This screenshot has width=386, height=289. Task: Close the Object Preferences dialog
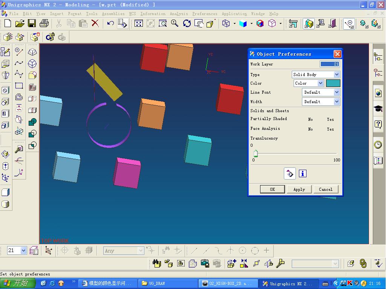click(x=337, y=54)
